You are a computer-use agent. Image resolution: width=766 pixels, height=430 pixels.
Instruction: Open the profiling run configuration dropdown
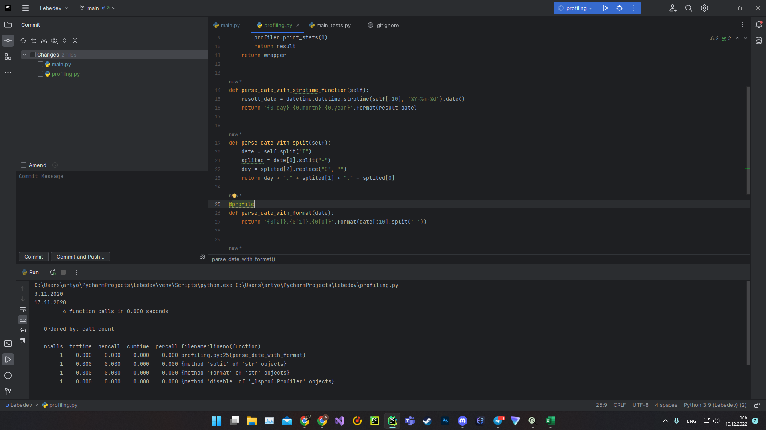tap(575, 8)
